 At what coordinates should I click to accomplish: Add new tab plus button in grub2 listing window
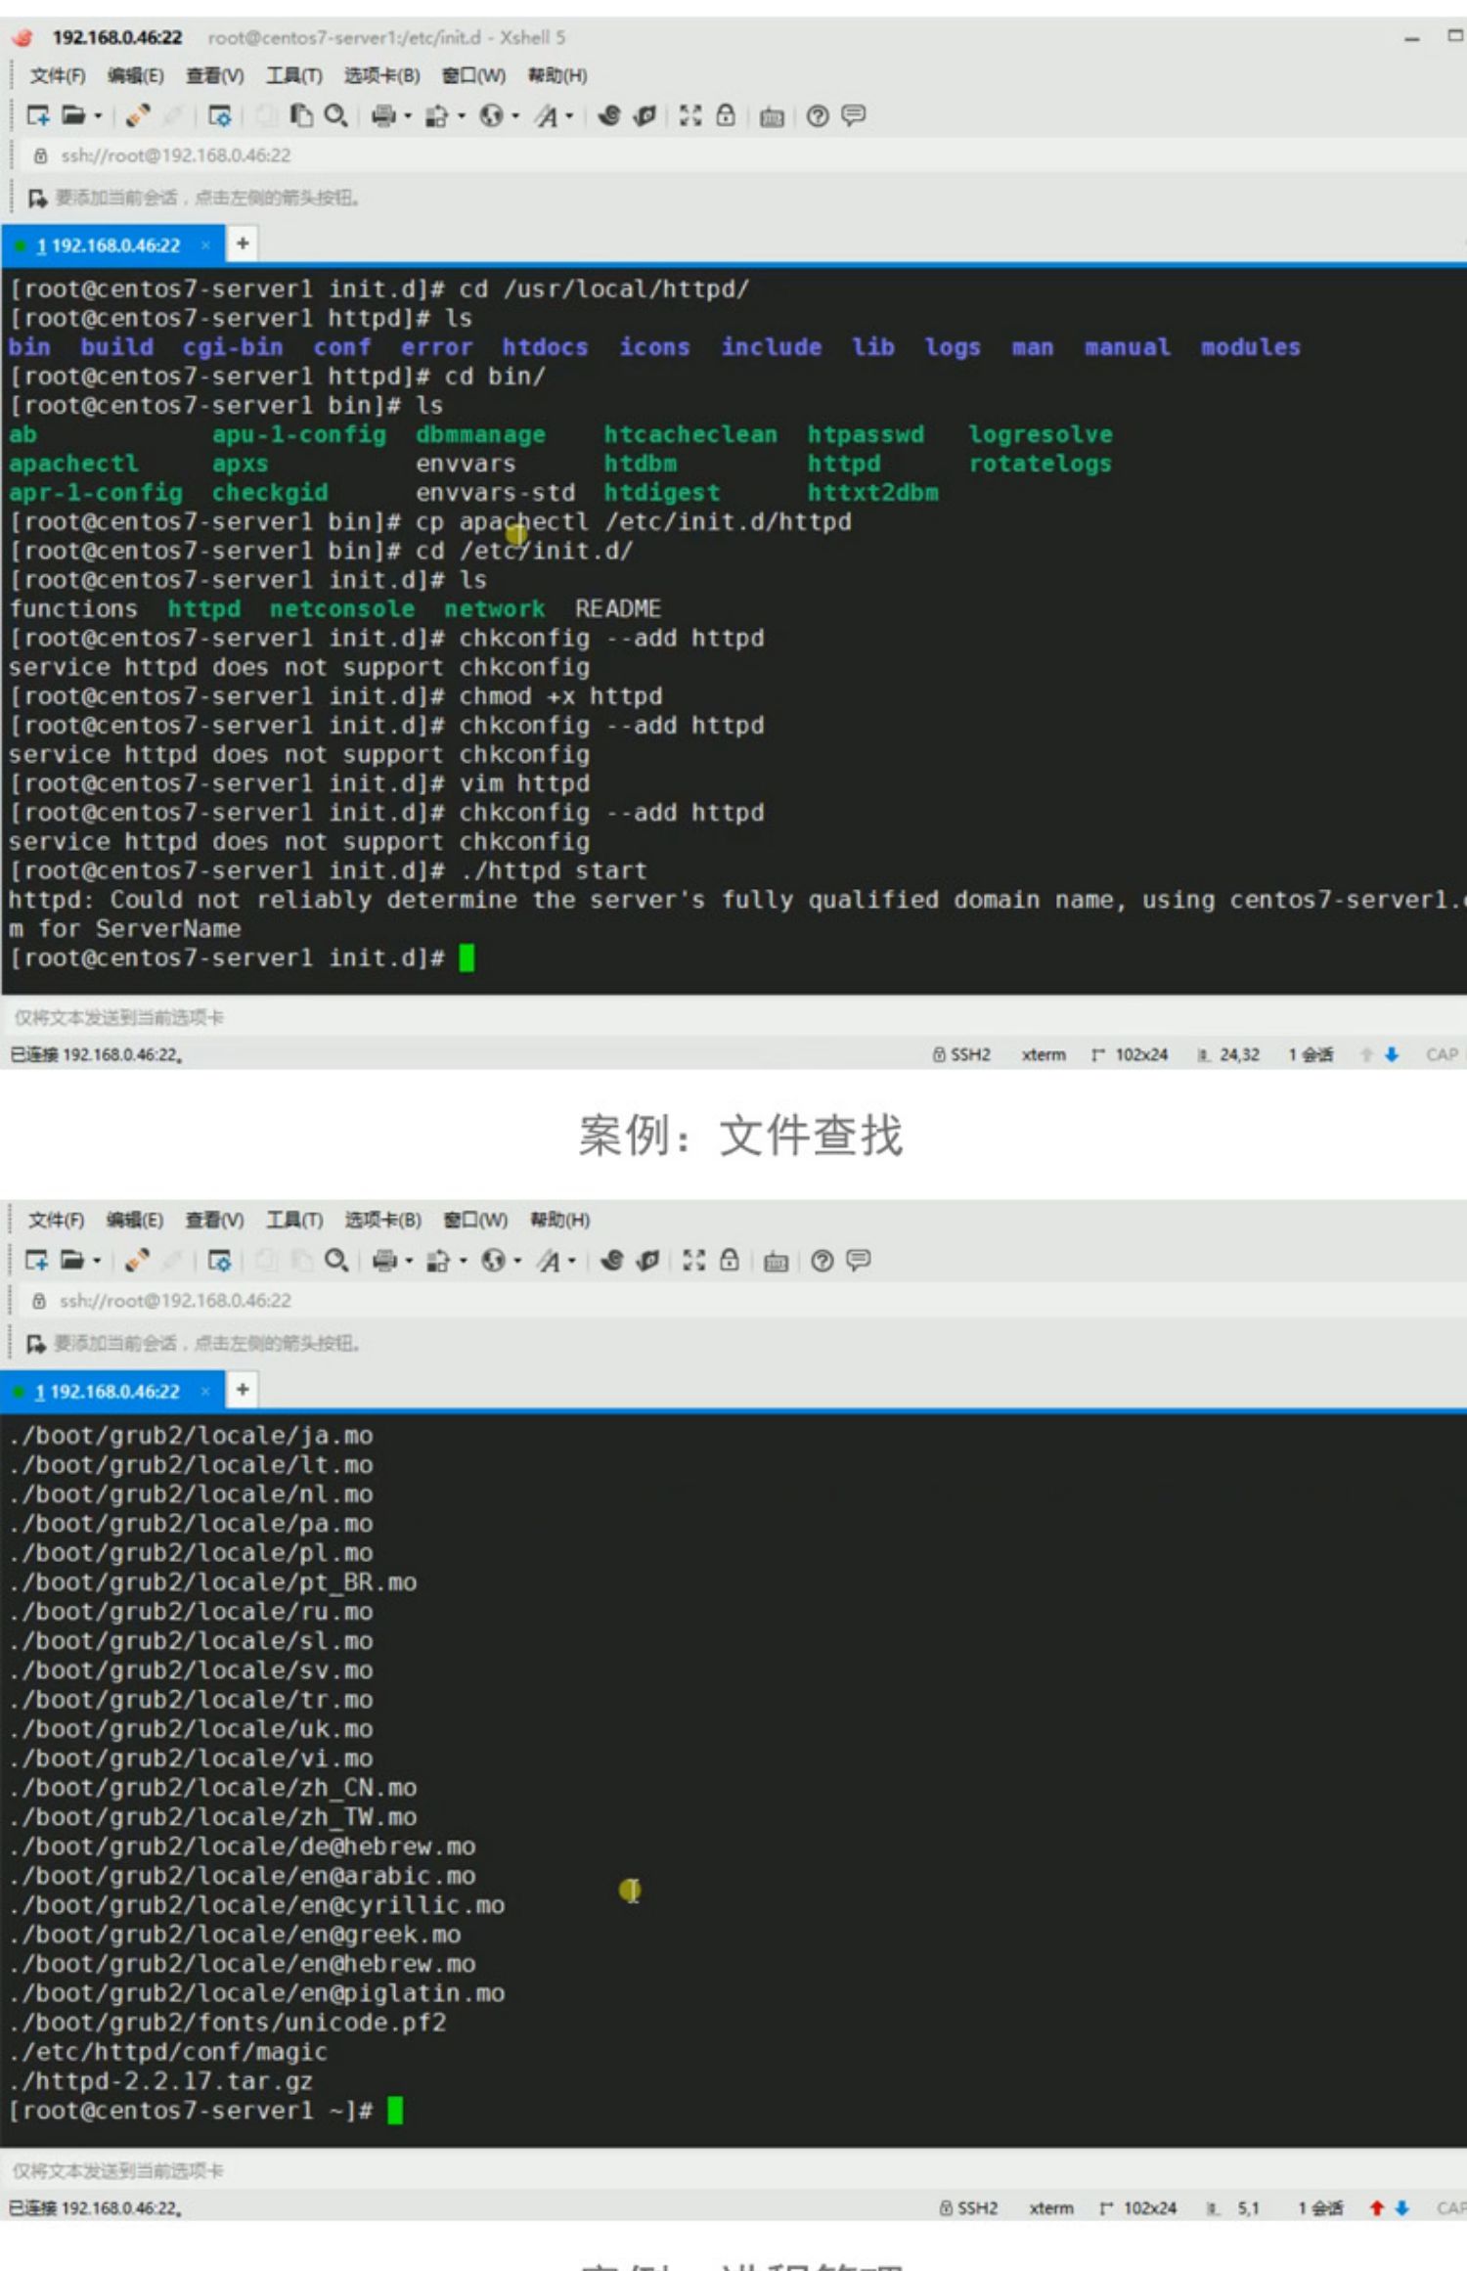(243, 1389)
